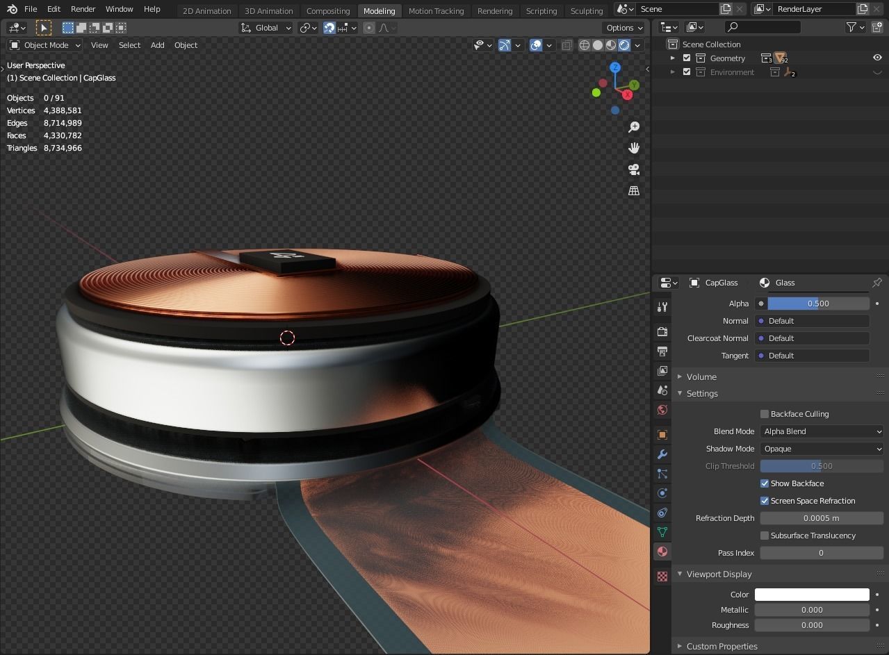Disable Screen Space Refraction
This screenshot has height=655, width=889.
(x=764, y=500)
